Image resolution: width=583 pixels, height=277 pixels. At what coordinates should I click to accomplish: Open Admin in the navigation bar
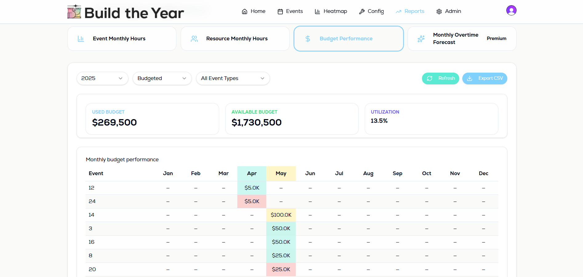click(449, 11)
